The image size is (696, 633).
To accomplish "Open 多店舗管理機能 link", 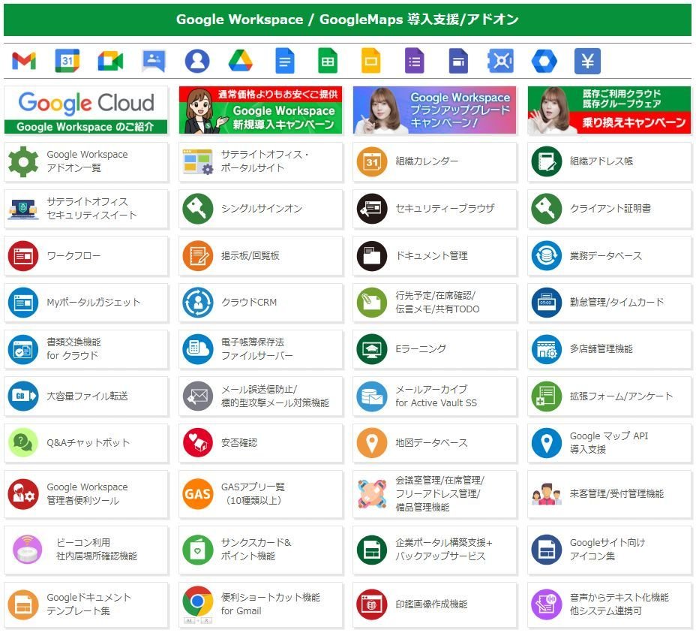I will click(x=609, y=349).
